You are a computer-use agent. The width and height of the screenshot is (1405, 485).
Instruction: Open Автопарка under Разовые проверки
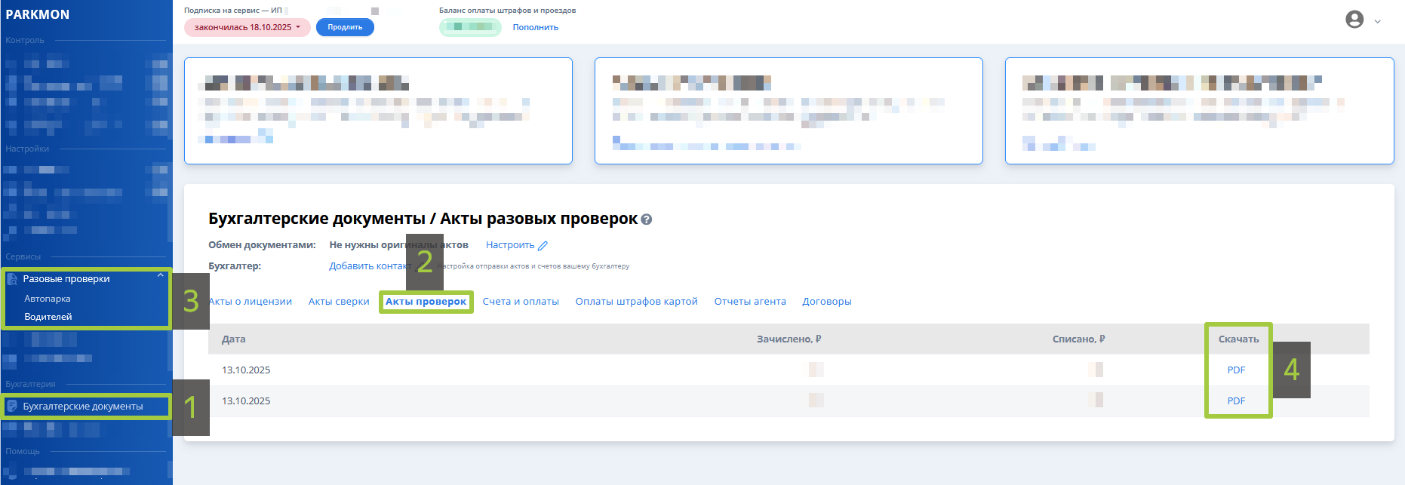tap(48, 299)
